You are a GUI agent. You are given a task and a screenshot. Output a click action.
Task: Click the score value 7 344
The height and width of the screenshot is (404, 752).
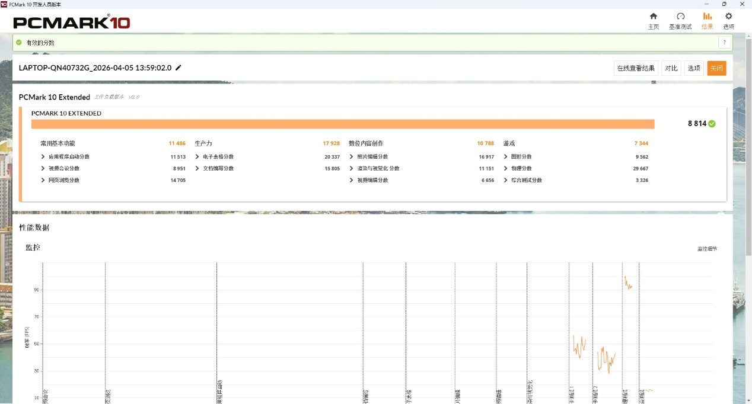tap(641, 143)
